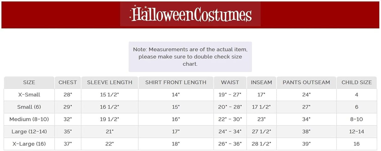This screenshot has height=151, width=381.
Task: Click the HalloweenCostumes logo
Action: [190, 14]
